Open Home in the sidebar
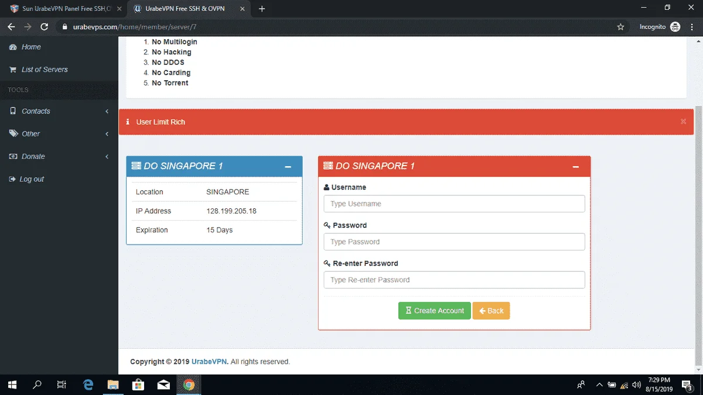The height and width of the screenshot is (395, 703). pyautogui.click(x=31, y=47)
